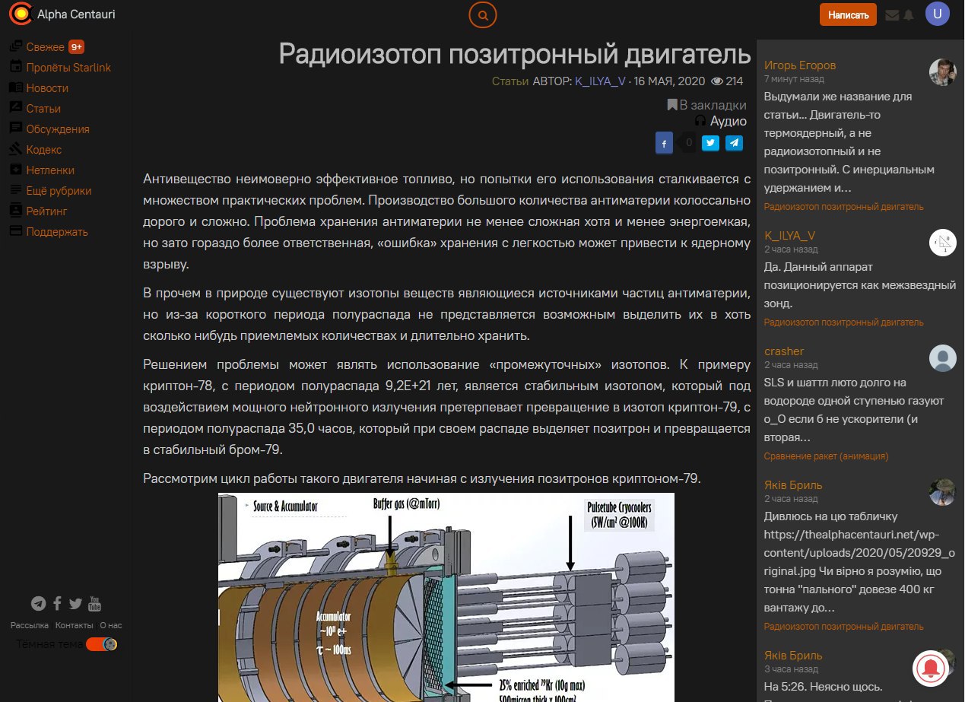Open the Facebook icon in sidebar footer
This screenshot has height=702, width=965.
tap(57, 604)
